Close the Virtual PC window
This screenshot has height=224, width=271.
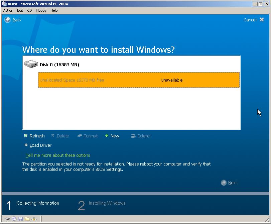(266, 4)
